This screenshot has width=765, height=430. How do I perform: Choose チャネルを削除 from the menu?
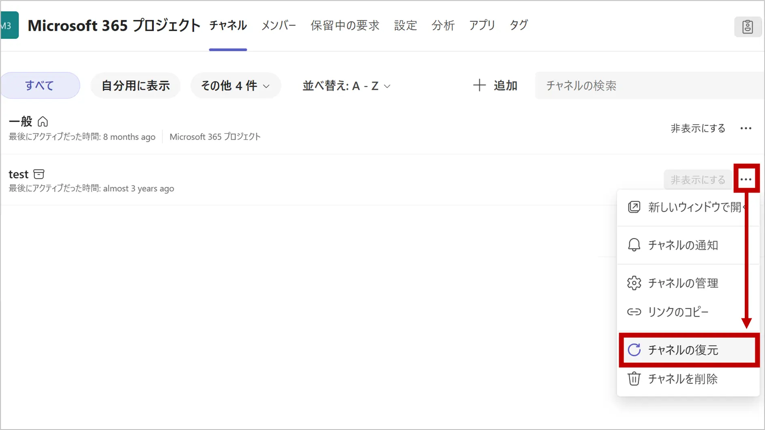click(x=683, y=379)
